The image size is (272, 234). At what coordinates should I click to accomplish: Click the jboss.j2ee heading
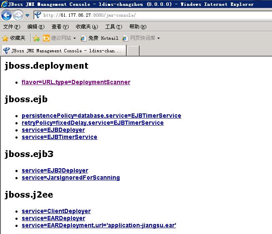tap(29, 195)
